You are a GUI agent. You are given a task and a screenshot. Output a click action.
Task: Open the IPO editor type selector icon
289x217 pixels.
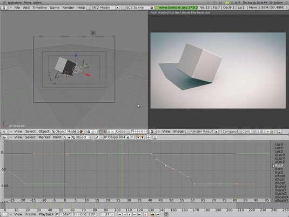point(4,137)
